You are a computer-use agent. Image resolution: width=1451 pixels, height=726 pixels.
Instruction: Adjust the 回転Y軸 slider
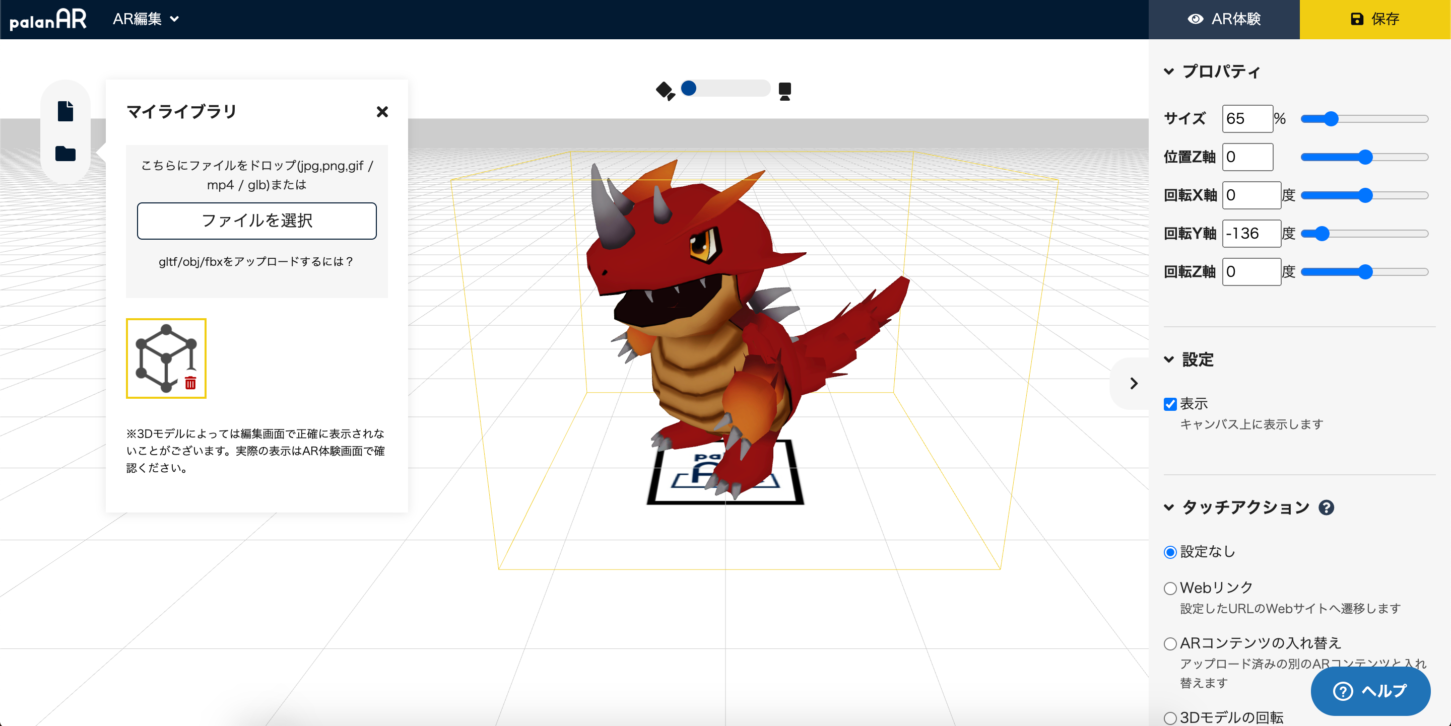click(x=1364, y=234)
